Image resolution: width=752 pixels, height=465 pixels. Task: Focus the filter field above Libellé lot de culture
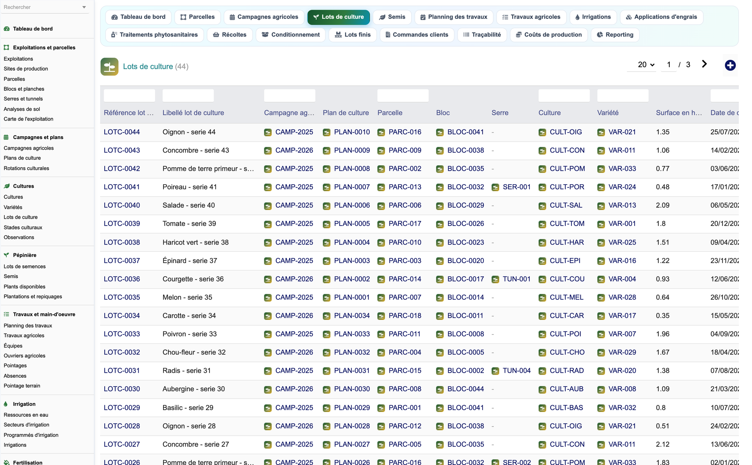pos(188,95)
